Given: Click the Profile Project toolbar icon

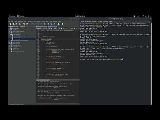Looking at the screenshot, I should tap(63, 24).
